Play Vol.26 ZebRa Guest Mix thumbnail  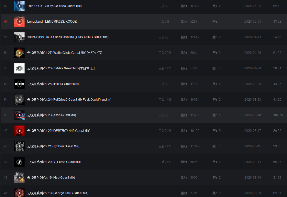(19, 68)
